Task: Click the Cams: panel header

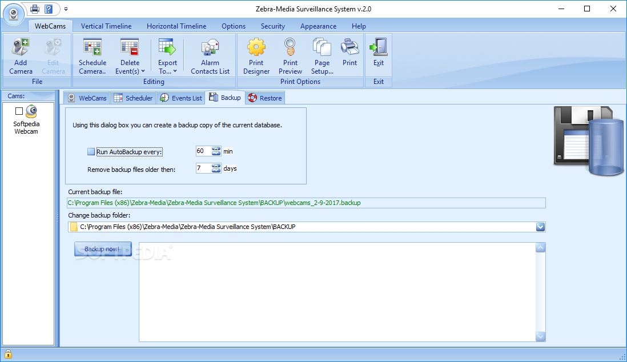Action: (28, 96)
